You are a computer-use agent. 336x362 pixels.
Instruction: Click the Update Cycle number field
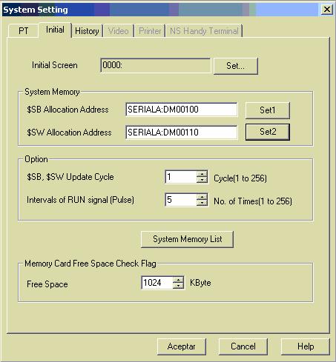pos(181,177)
